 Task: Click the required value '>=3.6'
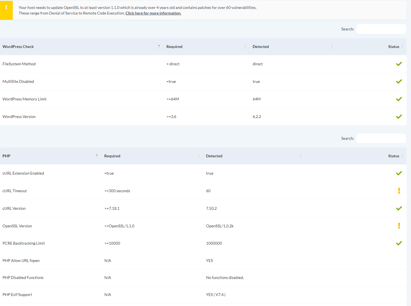pos(171,117)
